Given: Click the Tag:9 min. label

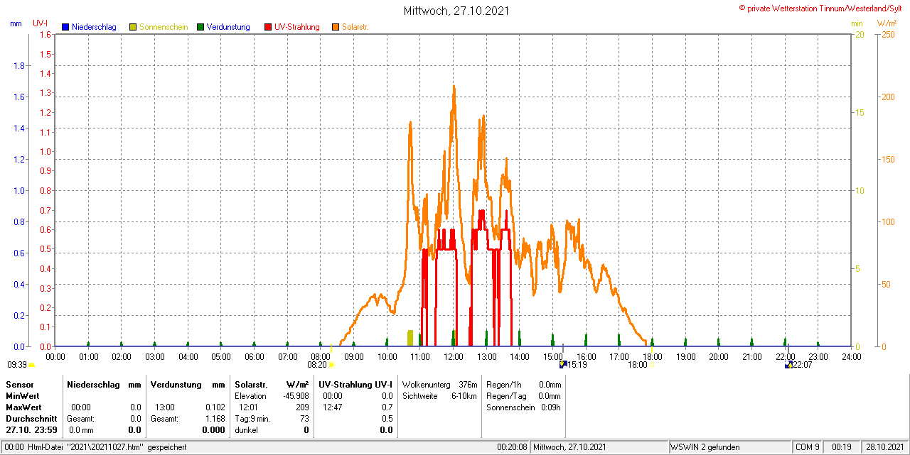Looking at the screenshot, I should [x=252, y=419].
